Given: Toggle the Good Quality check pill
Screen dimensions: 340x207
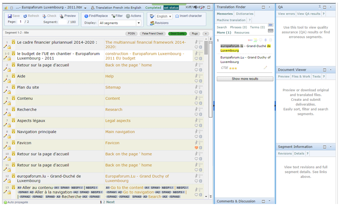Looking at the screenshot, I should coord(177,33).
